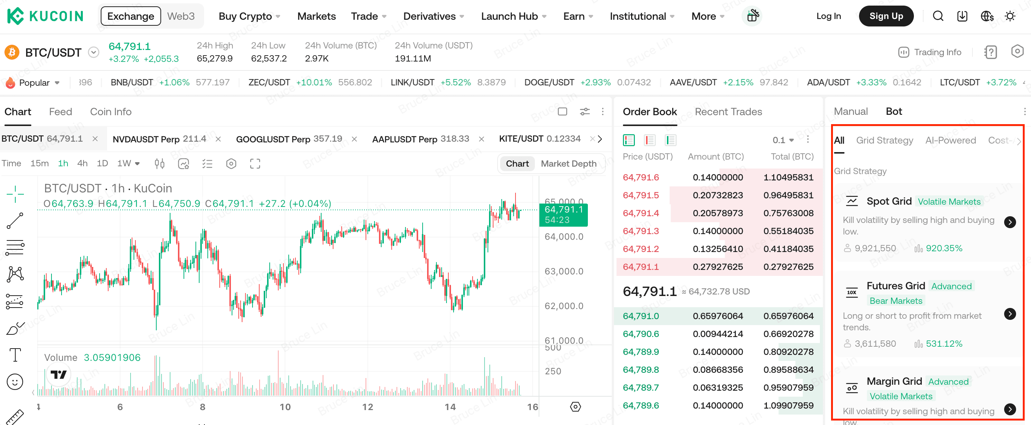Open chart axis settings hexagon at bottom
The image size is (1031, 425).
coord(575,407)
